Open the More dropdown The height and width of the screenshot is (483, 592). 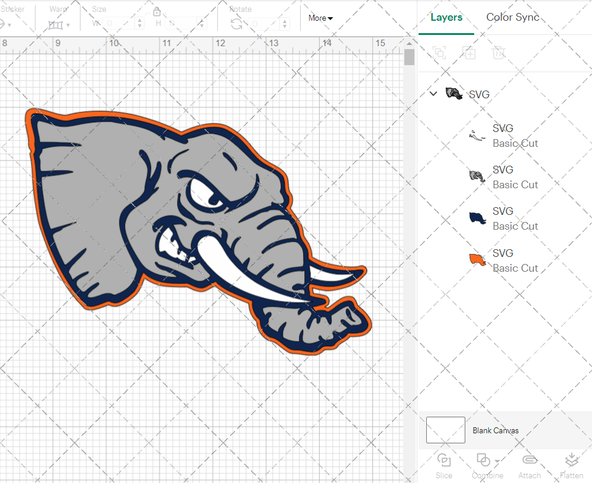(x=320, y=18)
